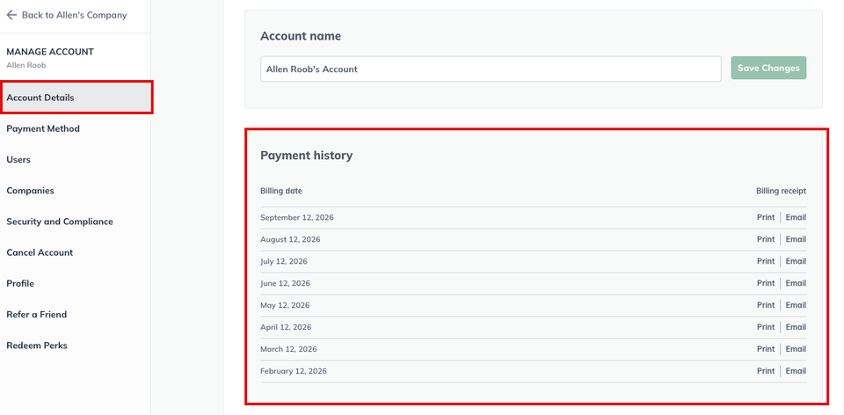Print the March 12, 2026 receipt
The width and height of the screenshot is (844, 415).
(x=766, y=349)
